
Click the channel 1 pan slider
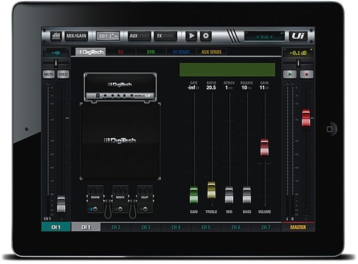[x=56, y=63]
